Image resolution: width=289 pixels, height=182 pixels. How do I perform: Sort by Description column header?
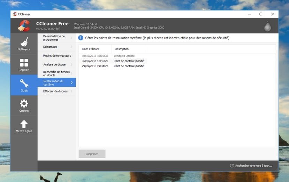pyautogui.click(x=129, y=49)
